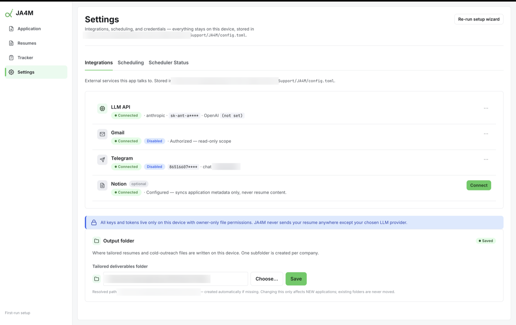Open the Tracker sidebar item

[x=36, y=57]
